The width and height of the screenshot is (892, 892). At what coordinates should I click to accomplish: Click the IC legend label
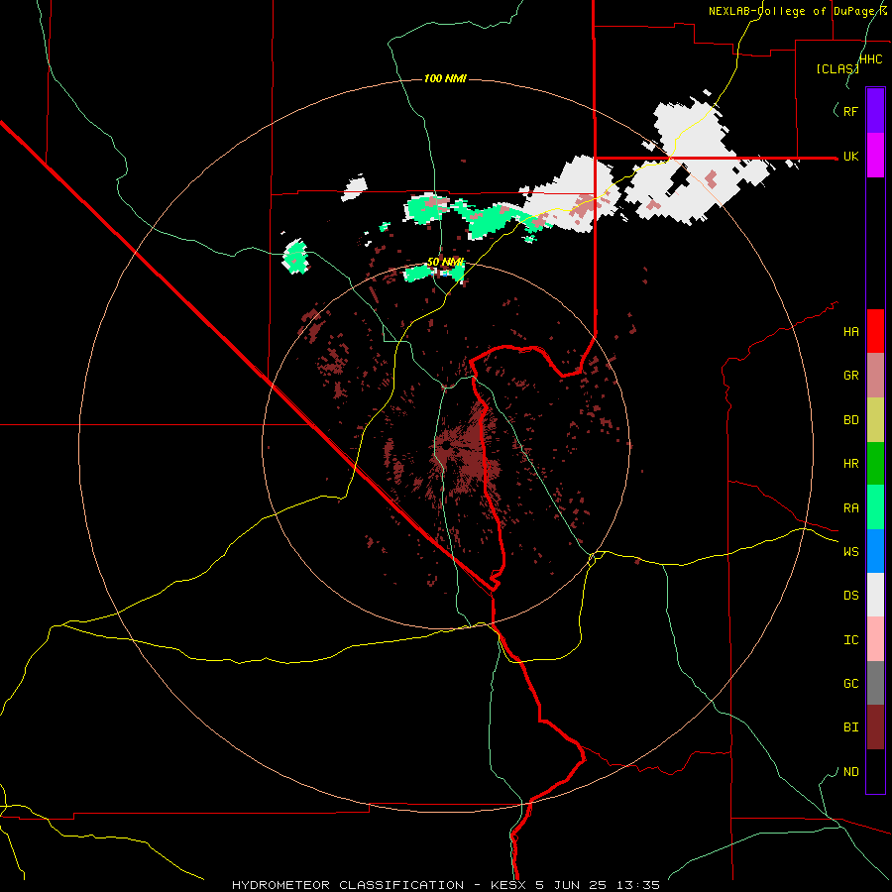[850, 640]
